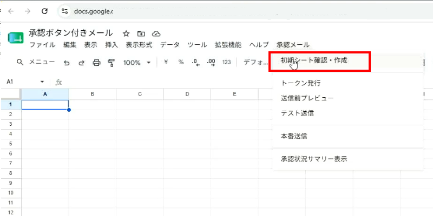Open the データ menu
Viewport: 433px width, 216px height.
click(x=170, y=45)
